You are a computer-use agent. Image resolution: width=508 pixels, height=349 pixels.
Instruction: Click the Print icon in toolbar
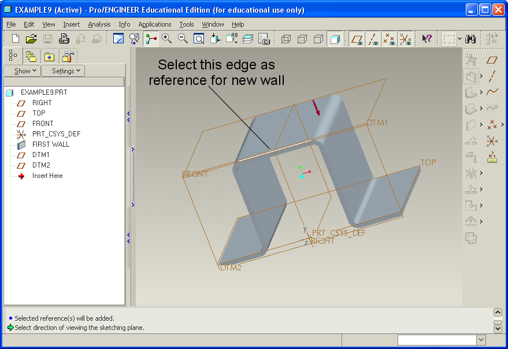coord(64,39)
